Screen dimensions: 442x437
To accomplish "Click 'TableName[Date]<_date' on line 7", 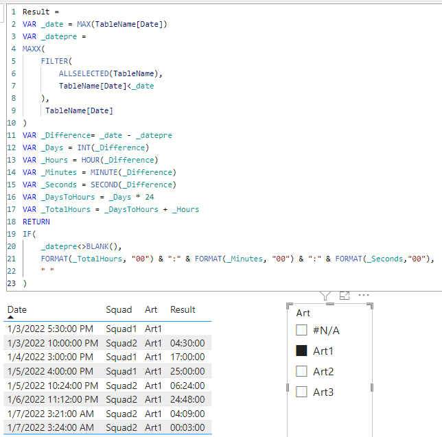I will coord(106,86).
